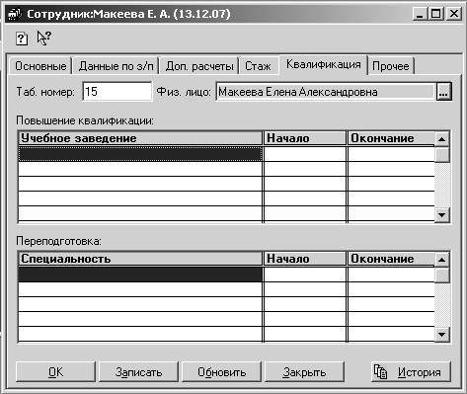Open the Прочее tab

[x=391, y=66]
